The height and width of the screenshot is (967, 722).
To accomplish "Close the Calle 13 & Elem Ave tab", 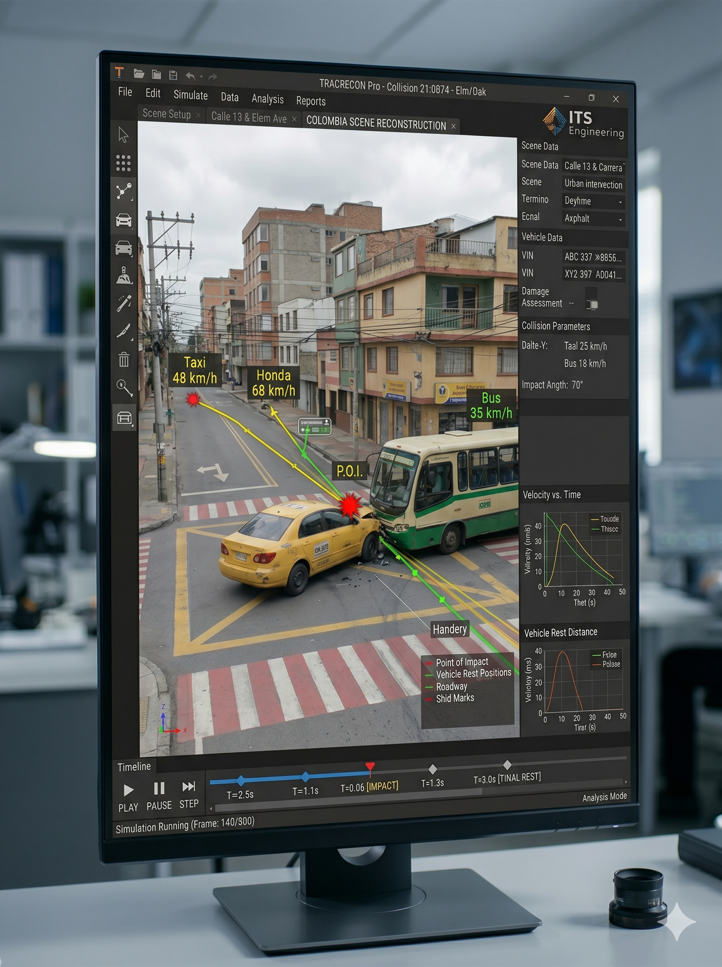I will tap(294, 119).
